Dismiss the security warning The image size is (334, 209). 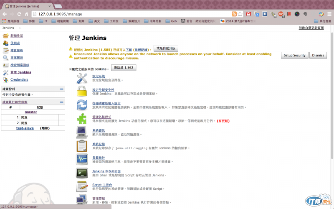[x=318, y=55]
